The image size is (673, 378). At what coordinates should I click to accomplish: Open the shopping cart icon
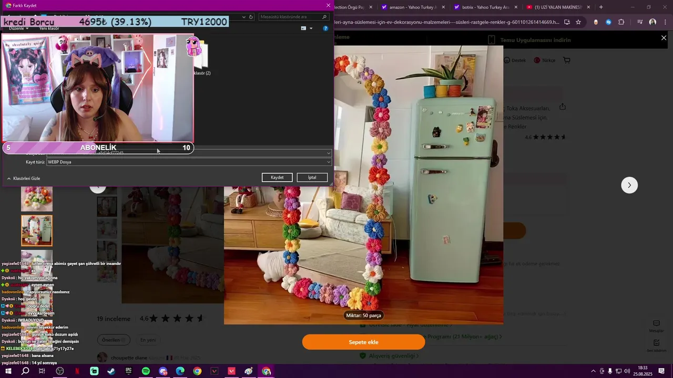click(566, 60)
